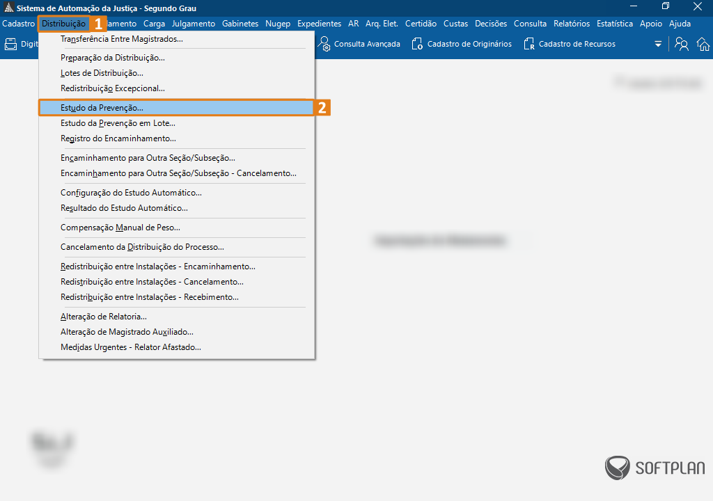Open the Certidão menu
Screen dimensions: 713x501
[x=421, y=24]
